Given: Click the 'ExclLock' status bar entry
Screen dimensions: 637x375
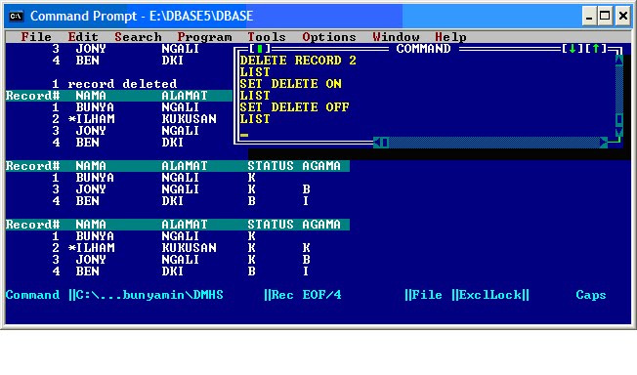Looking at the screenshot, I should 490,295.
